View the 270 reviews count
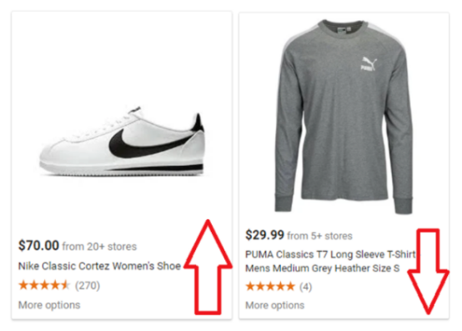The height and width of the screenshot is (331, 462). pos(88,285)
